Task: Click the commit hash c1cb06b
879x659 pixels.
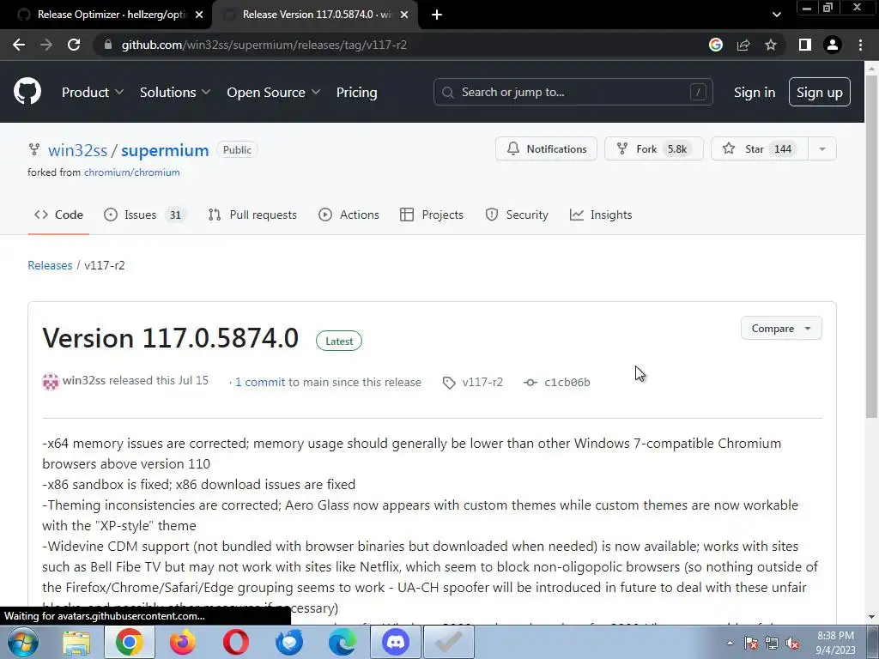Action: tap(567, 382)
